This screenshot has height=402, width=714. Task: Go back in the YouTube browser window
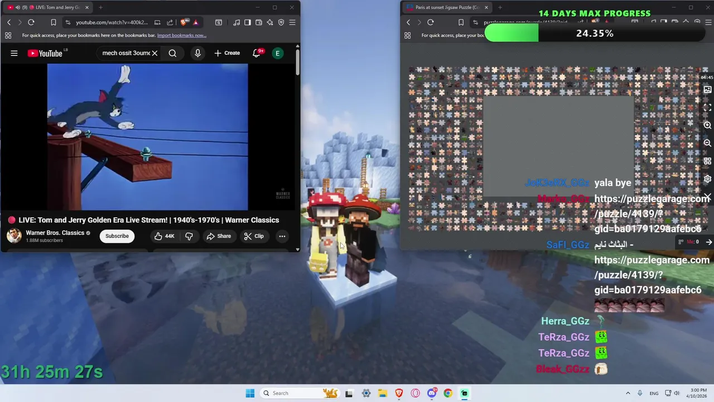(x=9, y=22)
